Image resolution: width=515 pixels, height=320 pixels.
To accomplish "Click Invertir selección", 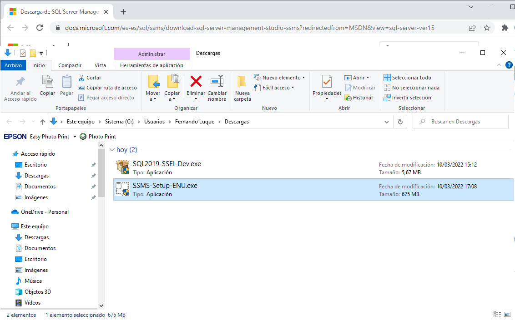I will 407,98.
